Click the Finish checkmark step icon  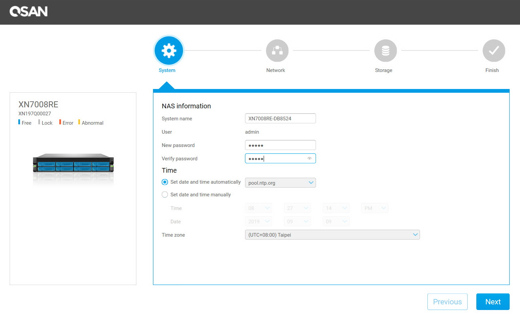click(494, 51)
